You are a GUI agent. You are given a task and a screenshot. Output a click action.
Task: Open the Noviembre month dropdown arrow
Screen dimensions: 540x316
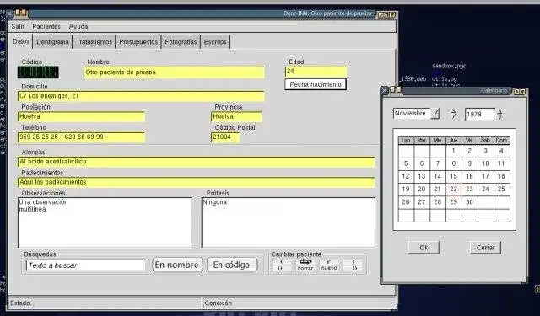(435, 114)
